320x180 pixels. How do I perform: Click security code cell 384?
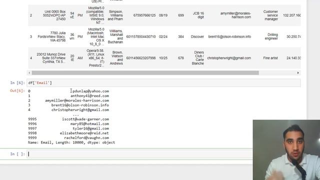click(181, 36)
